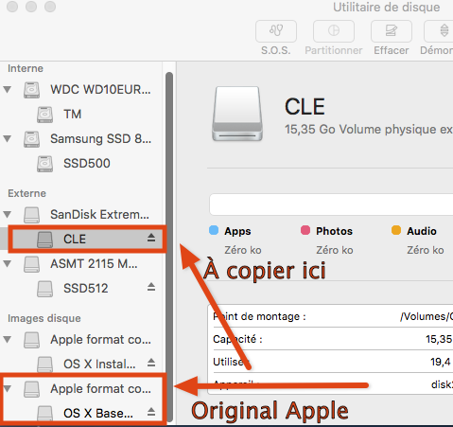
Task: Eject the SSD512 volume
Action: (151, 287)
